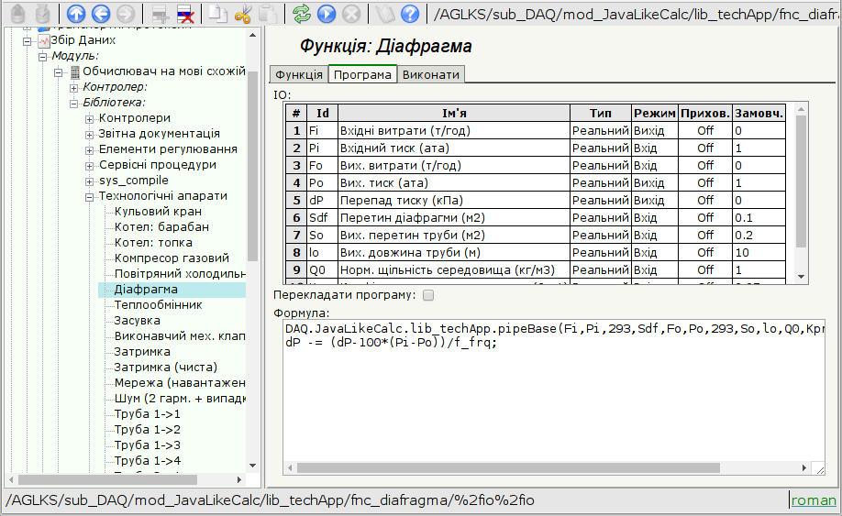This screenshot has height=516, width=842.
Task: Select Засувка in the tree
Action: tap(137, 320)
